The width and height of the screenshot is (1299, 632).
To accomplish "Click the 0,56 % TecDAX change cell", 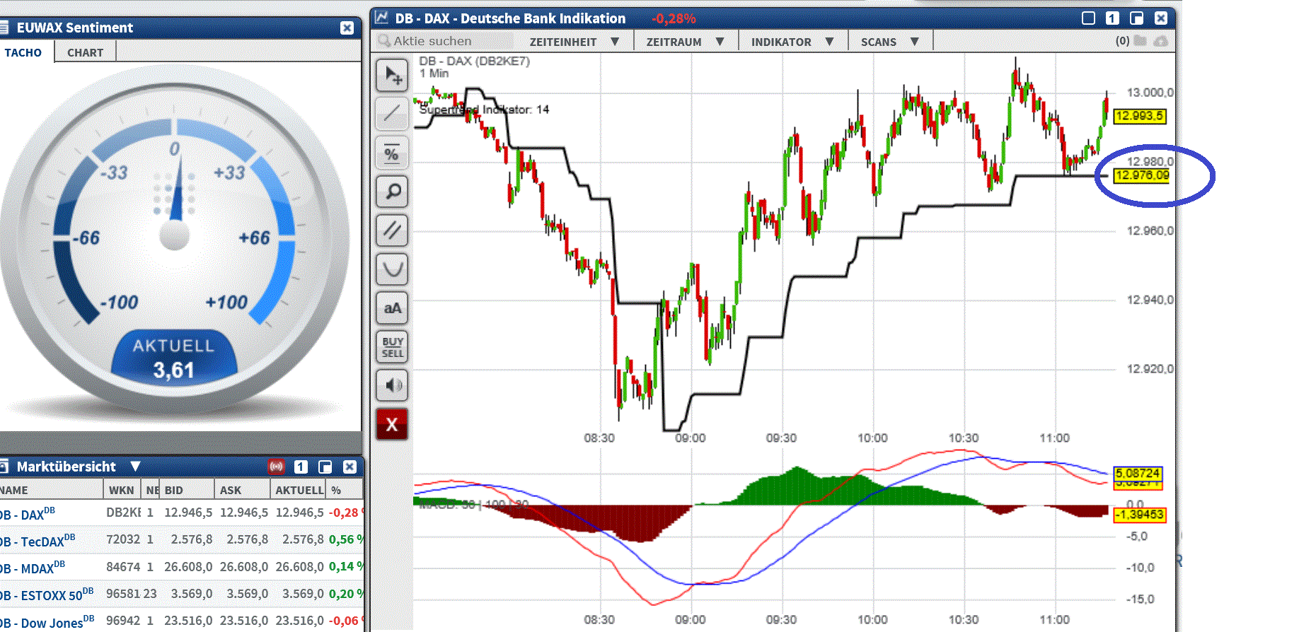I will [x=346, y=539].
